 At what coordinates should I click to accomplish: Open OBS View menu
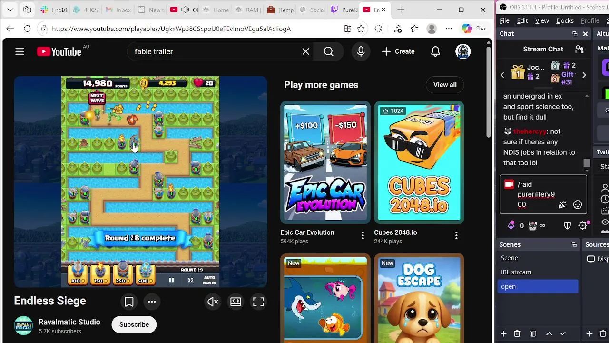pyautogui.click(x=542, y=20)
